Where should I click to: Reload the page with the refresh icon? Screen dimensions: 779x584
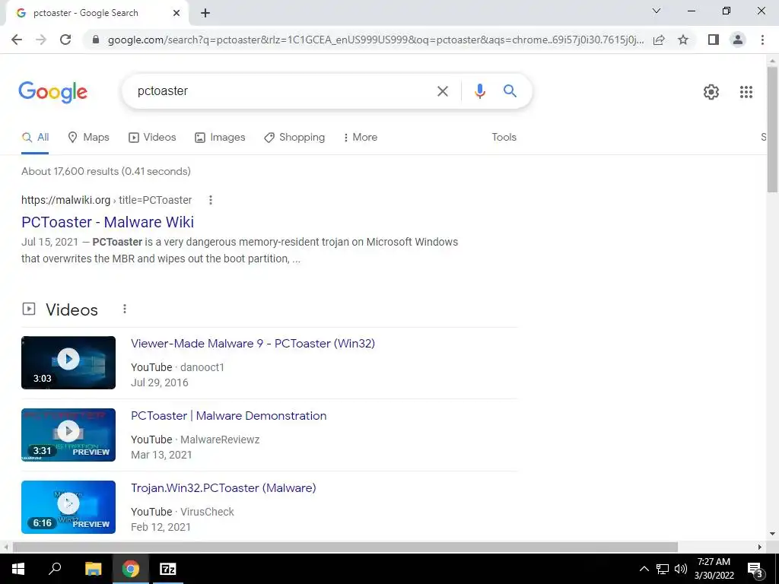pyautogui.click(x=65, y=40)
